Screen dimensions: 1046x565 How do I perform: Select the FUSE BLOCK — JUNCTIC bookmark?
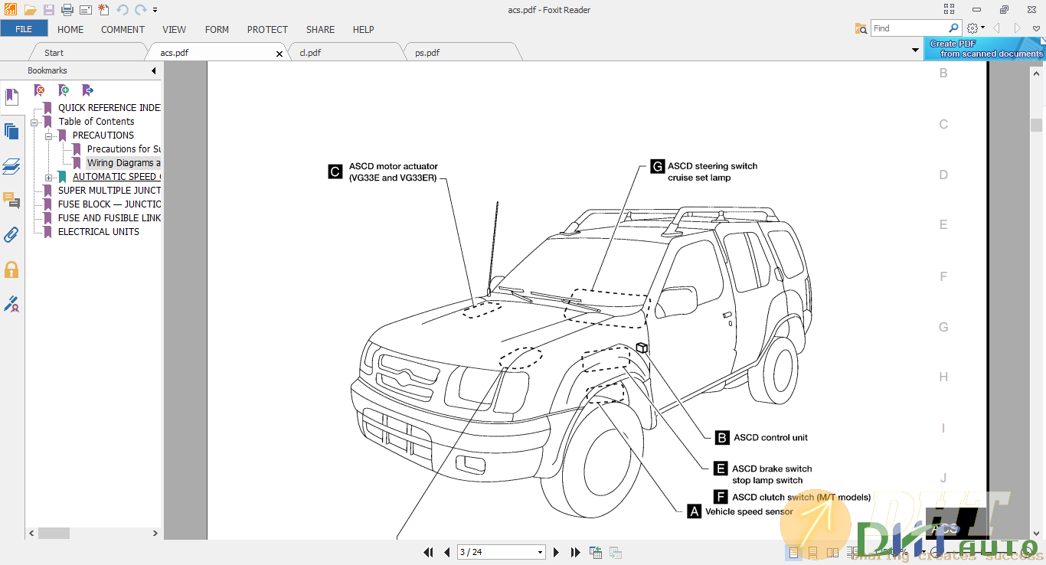tap(110, 204)
